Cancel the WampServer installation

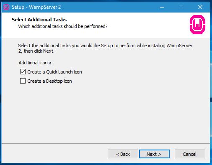[190, 154]
